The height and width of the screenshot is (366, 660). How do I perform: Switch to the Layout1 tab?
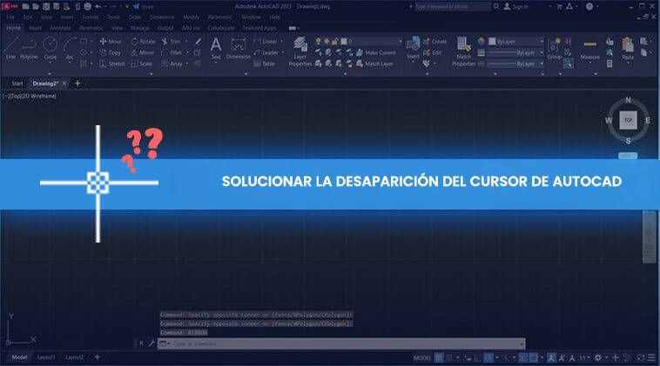point(46,357)
